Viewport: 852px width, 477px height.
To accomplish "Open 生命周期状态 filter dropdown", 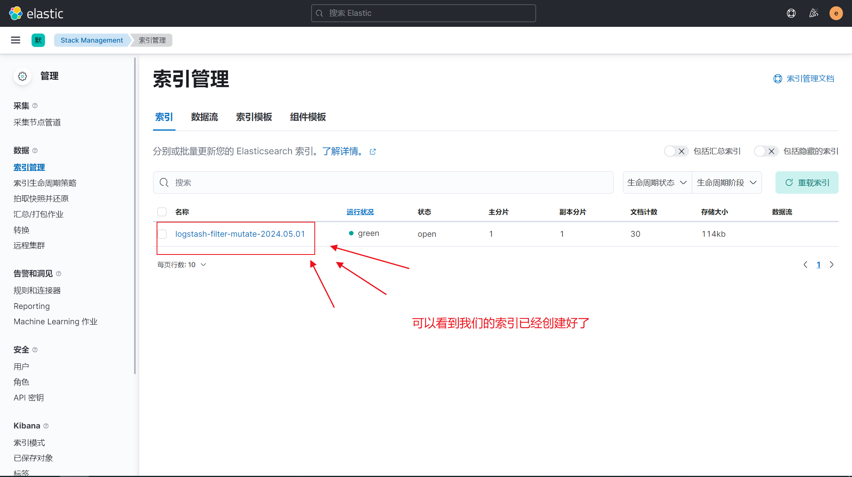I will [x=657, y=182].
